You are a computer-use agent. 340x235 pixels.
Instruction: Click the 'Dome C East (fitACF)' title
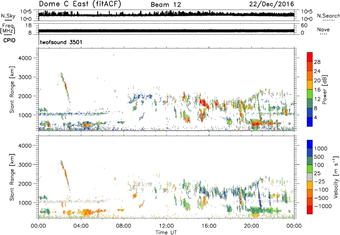(80, 4)
